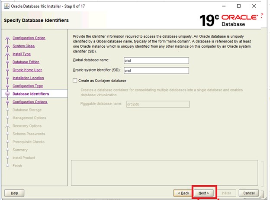This screenshot has height=200, width=270.
Task: Minimize the installer window
Action: (x=220, y=7)
